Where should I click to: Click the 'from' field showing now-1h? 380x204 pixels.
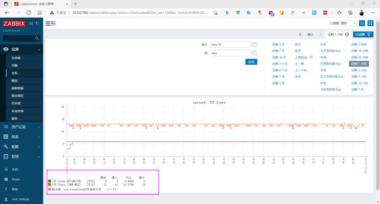pyautogui.click(x=230, y=45)
